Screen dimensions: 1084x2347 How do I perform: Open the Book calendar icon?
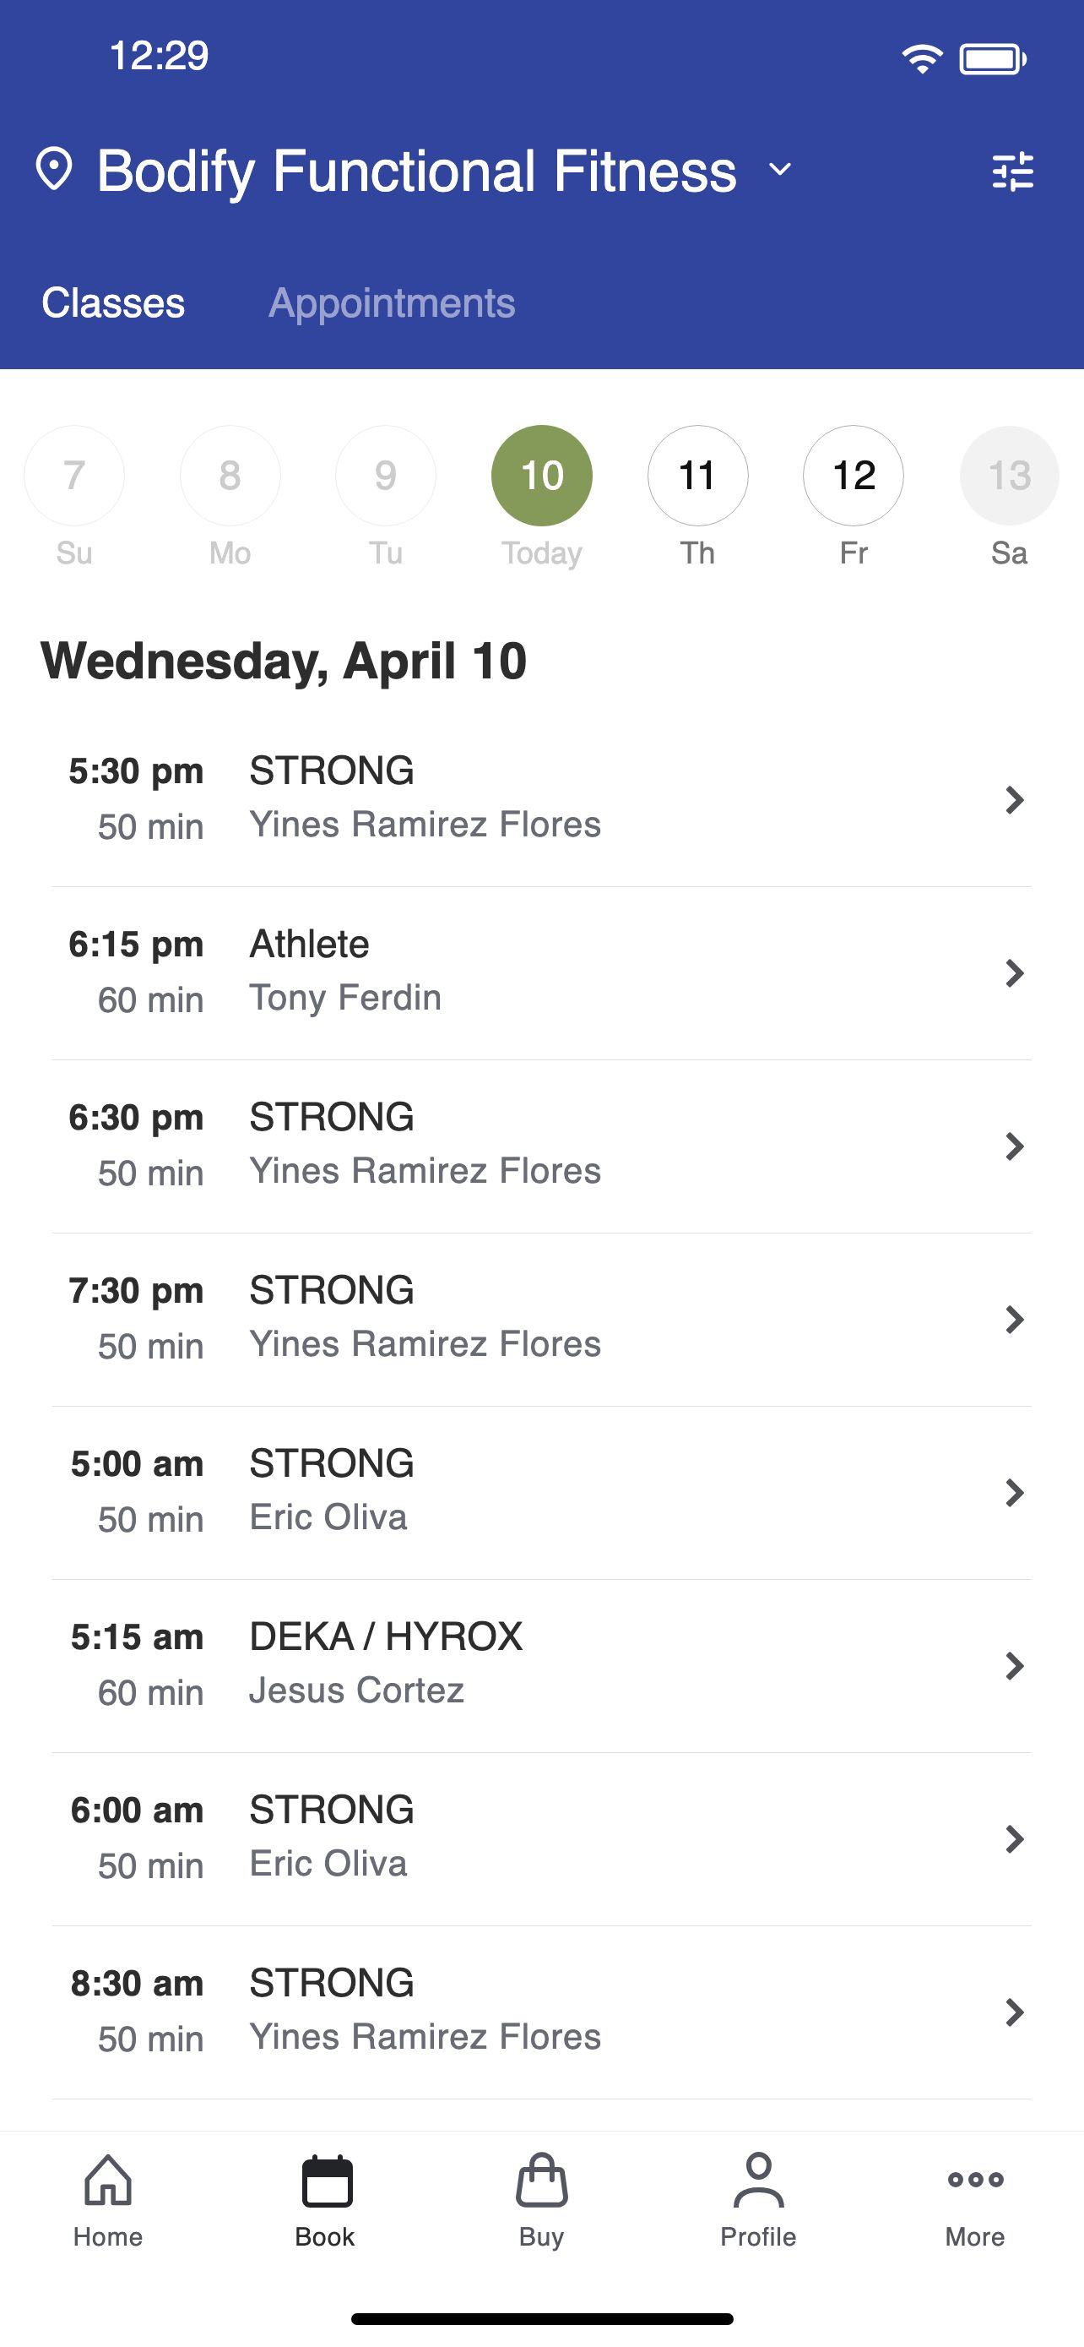point(326,2181)
